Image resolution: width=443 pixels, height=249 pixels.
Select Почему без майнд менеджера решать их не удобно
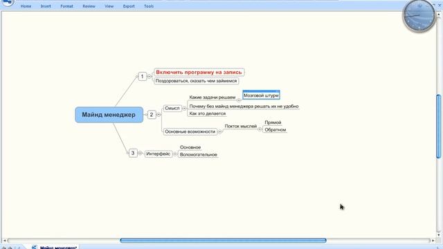pos(244,107)
